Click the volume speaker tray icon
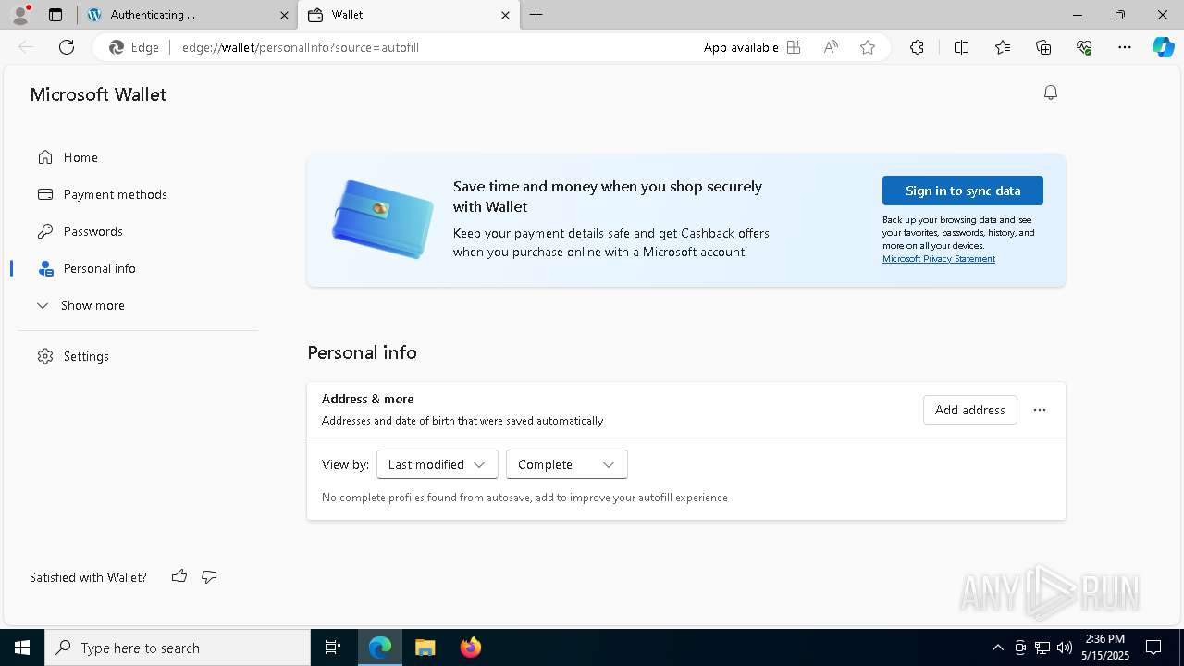1184x666 pixels. click(1065, 647)
